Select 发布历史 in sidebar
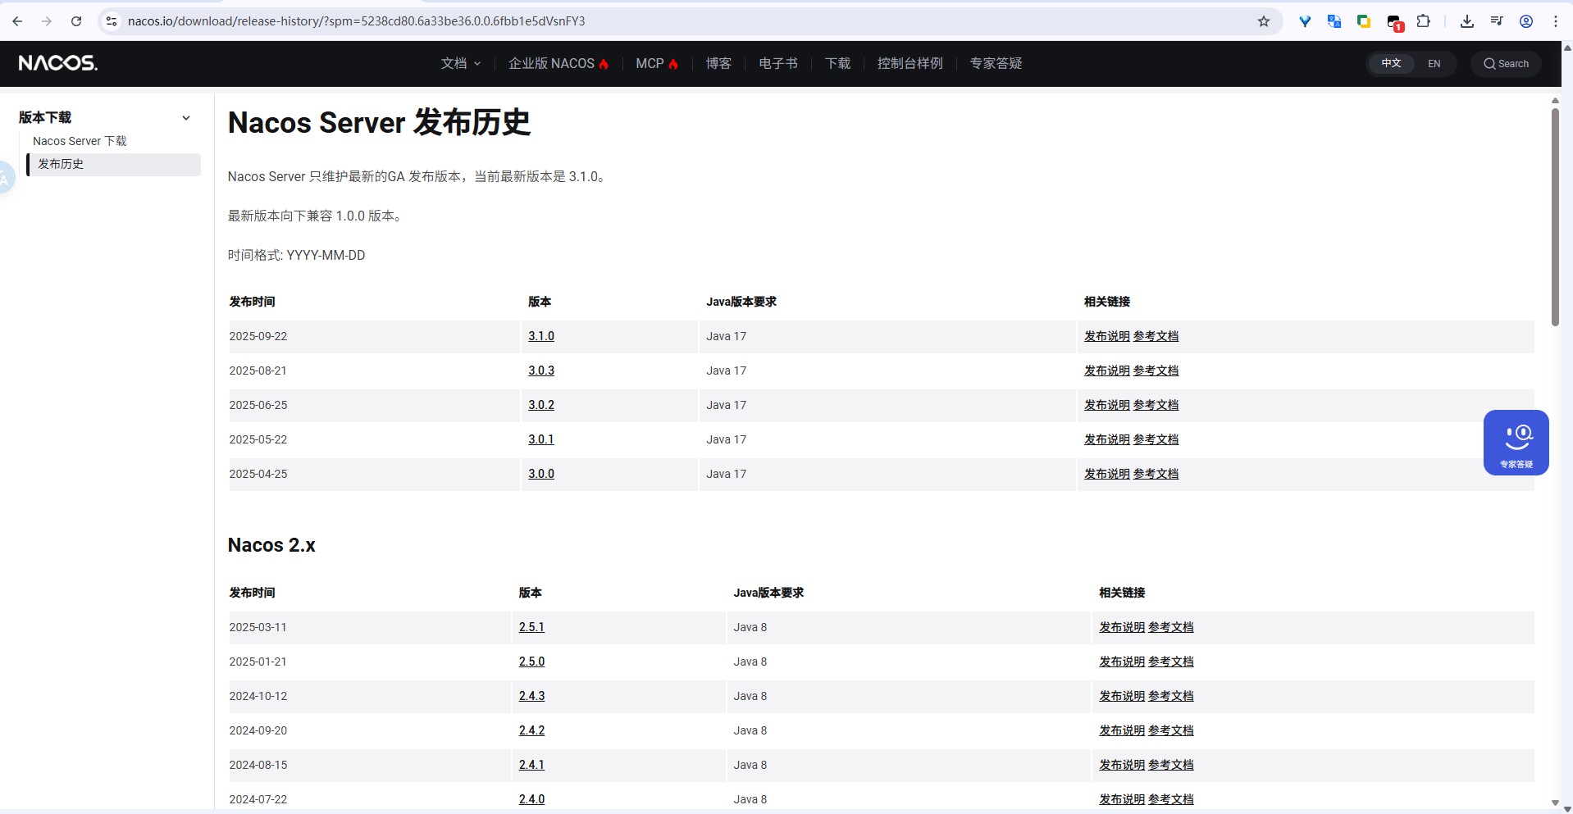This screenshot has width=1573, height=814. tap(114, 164)
